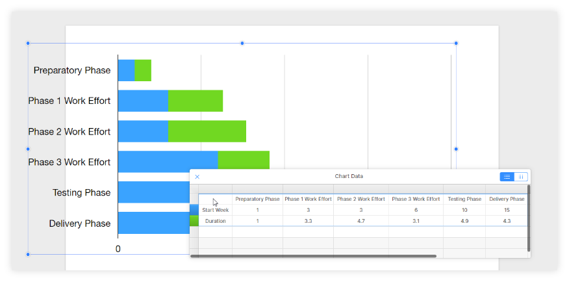This screenshot has height=282, width=569.
Task: Click the blue bar of Testing Phase
Action: (x=154, y=192)
